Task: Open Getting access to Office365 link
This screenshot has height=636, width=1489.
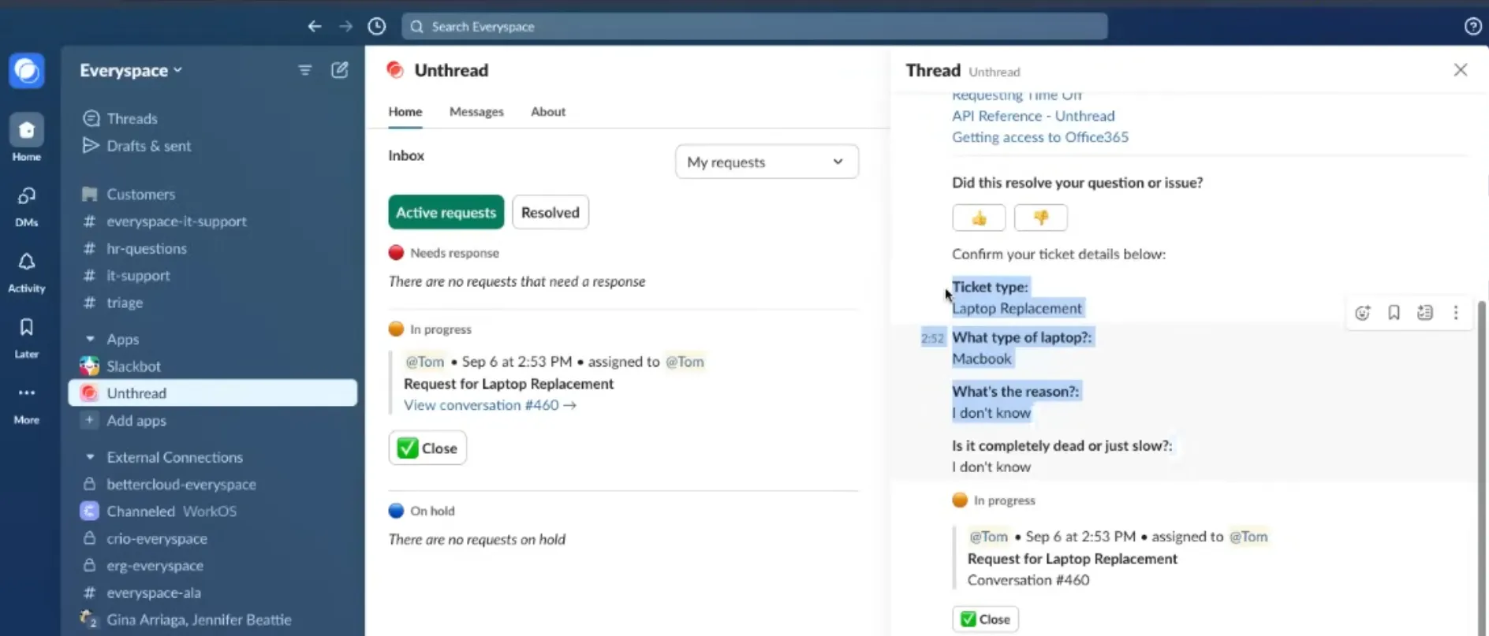Action: [1040, 137]
